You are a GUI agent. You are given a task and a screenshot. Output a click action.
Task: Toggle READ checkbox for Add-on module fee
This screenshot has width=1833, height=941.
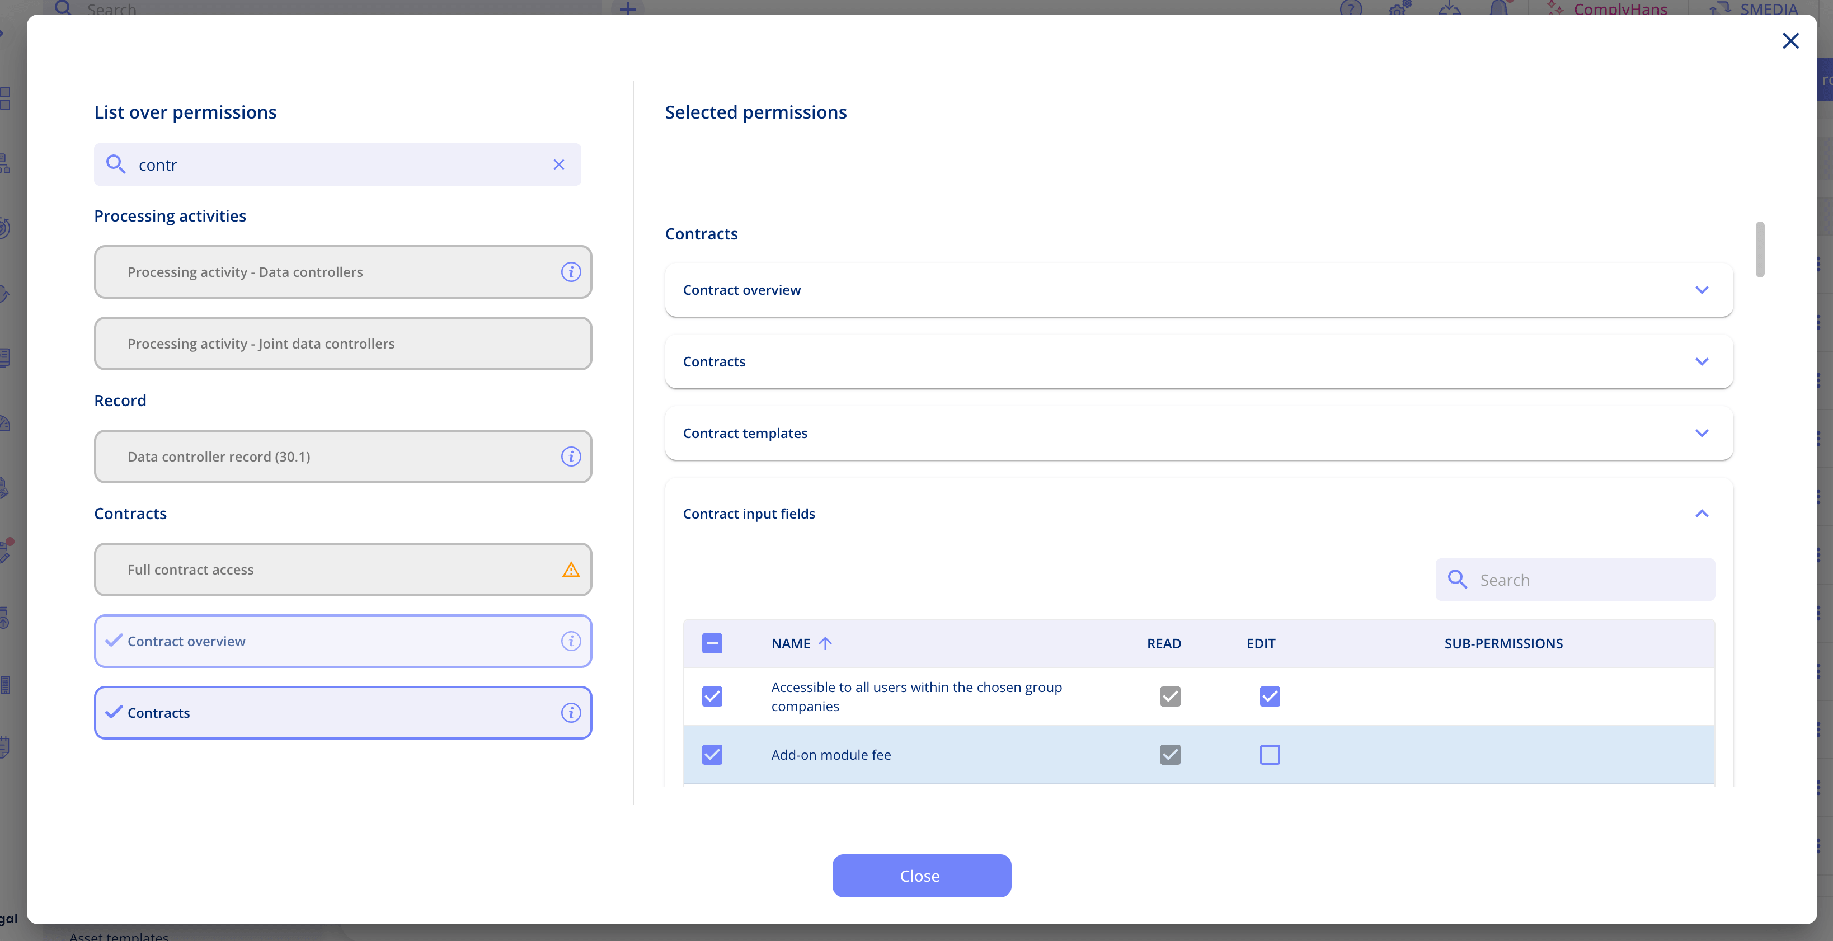tap(1170, 754)
